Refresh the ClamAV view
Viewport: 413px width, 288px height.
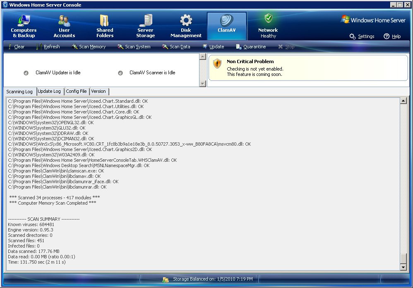point(48,47)
